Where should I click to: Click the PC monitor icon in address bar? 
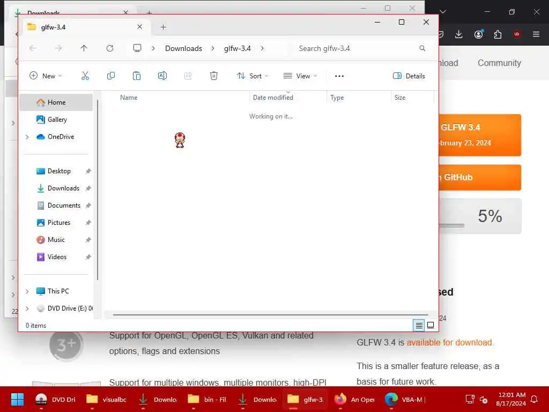coord(137,48)
